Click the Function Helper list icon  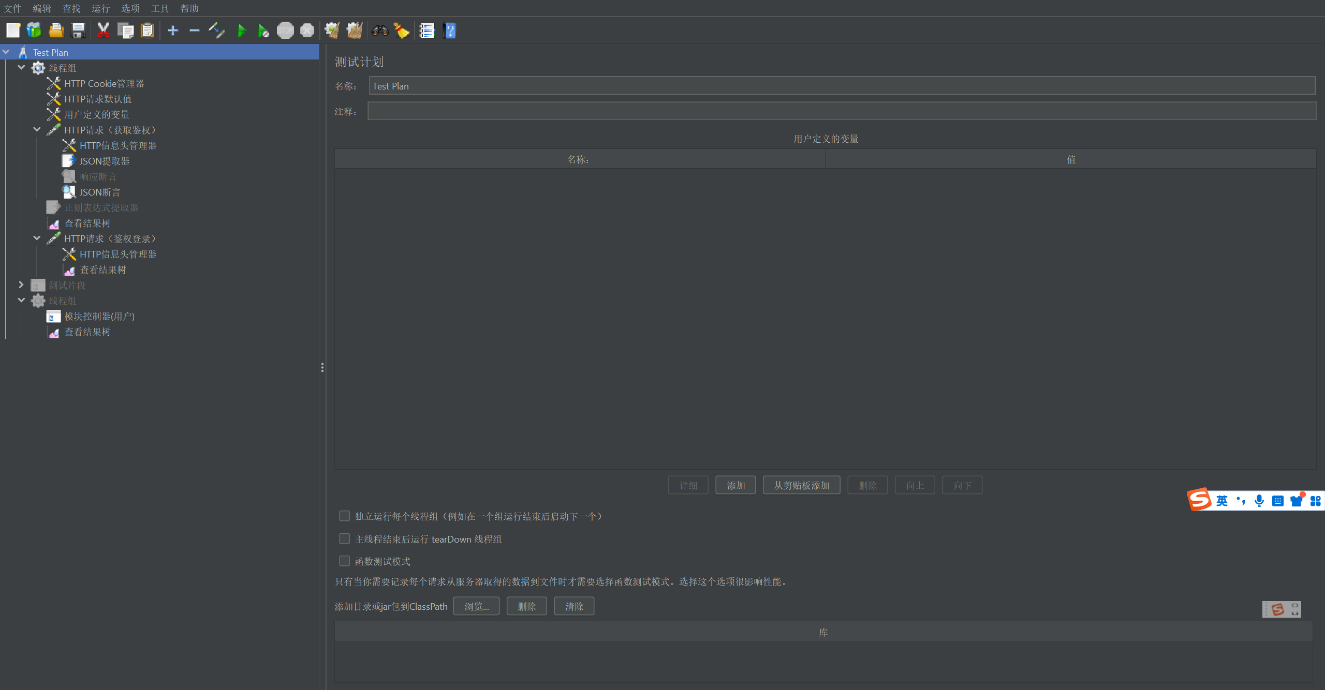coord(427,31)
